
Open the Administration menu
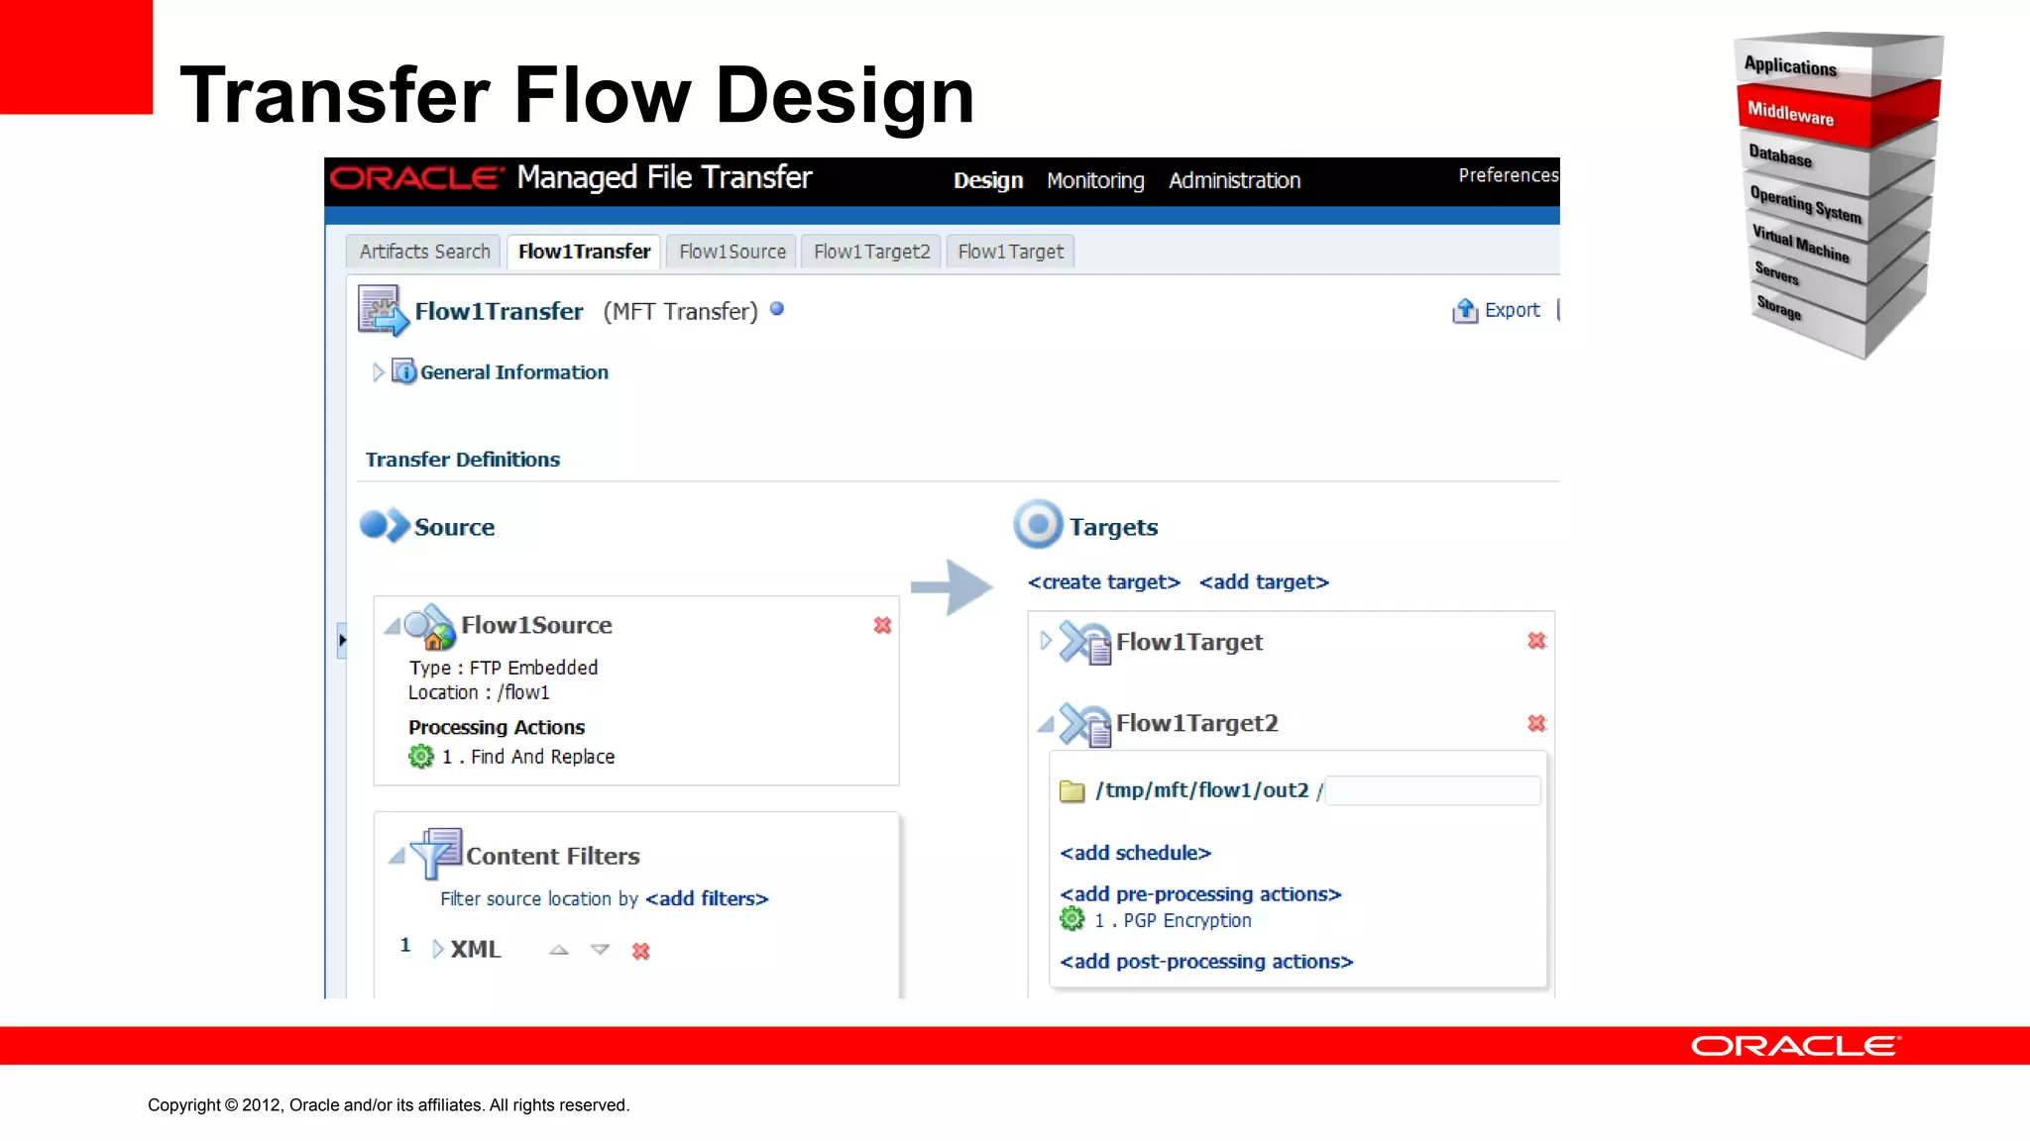[1234, 180]
